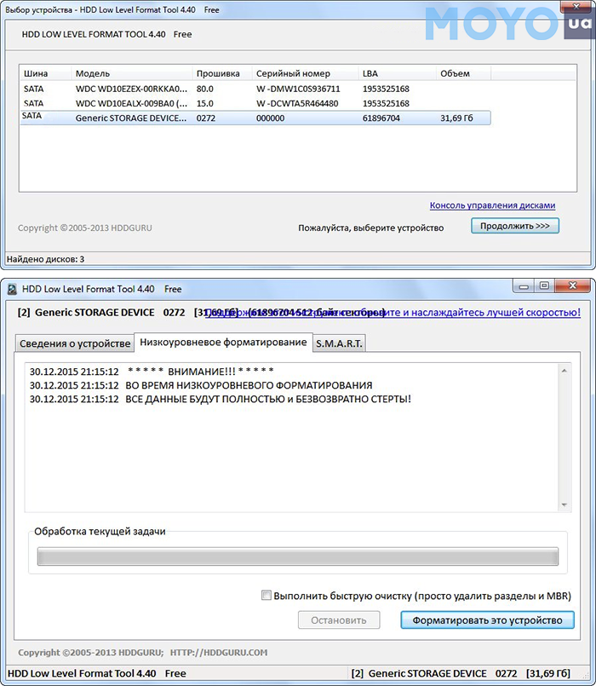
Task: Click the LBA column header
Action: pyautogui.click(x=397, y=73)
